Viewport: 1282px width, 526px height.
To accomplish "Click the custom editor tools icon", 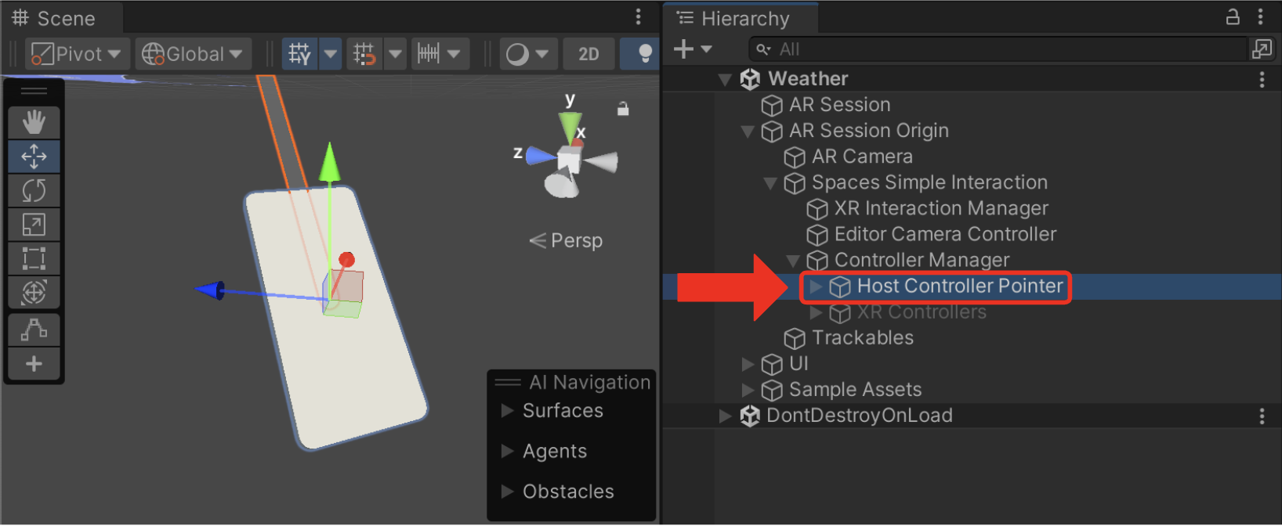I will click(34, 330).
